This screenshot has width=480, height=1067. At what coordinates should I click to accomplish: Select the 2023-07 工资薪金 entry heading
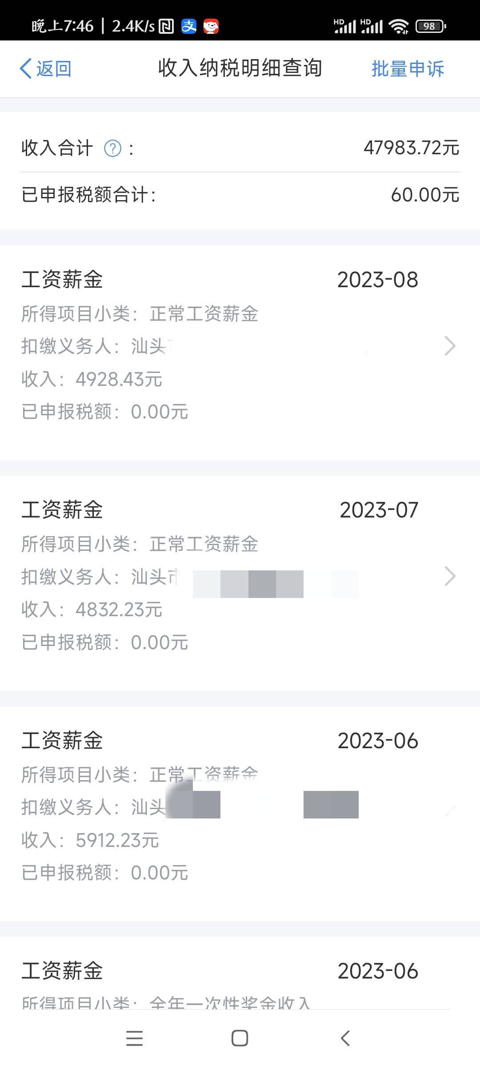pyautogui.click(x=62, y=510)
